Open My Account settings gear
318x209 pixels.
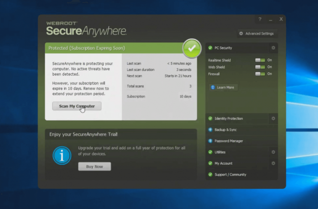pos(273,163)
